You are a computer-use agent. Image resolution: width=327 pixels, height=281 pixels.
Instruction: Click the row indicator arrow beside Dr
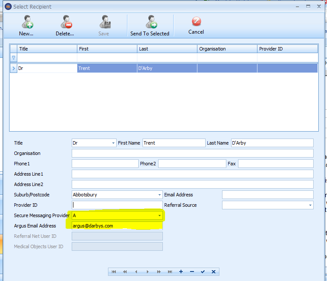click(x=13, y=68)
